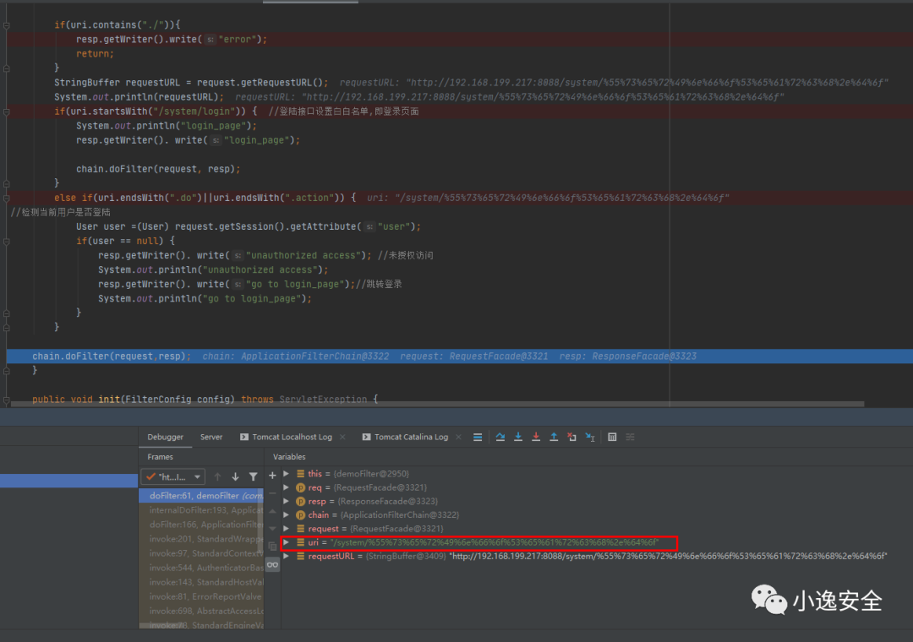Viewport: 913px width, 642px height.
Task: Add a new watch with plus icon
Action: click(x=272, y=476)
